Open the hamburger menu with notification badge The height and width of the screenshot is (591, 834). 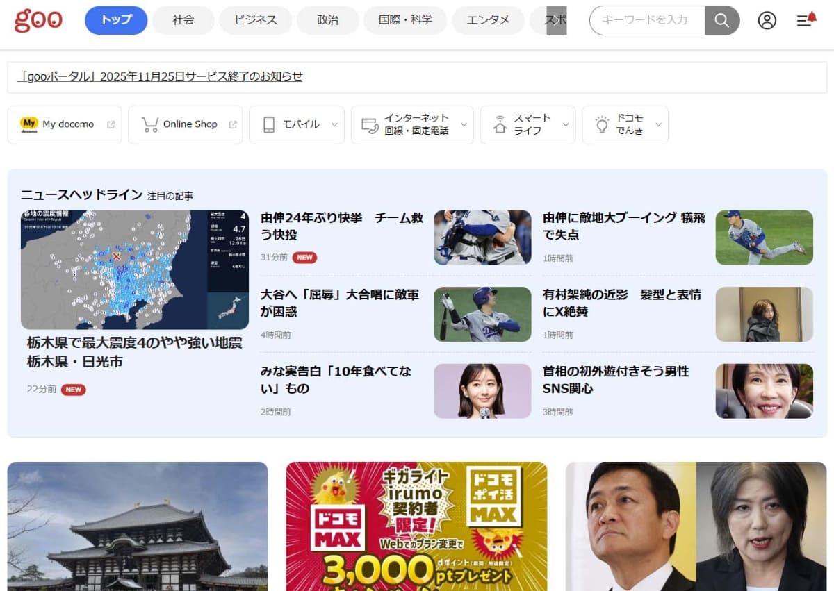coord(804,21)
